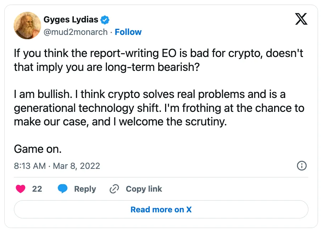Image resolution: width=323 pixels, height=233 pixels.
Task: Open the 8:13 AM Mar 8, 2022 timestamp
Action: click(57, 166)
